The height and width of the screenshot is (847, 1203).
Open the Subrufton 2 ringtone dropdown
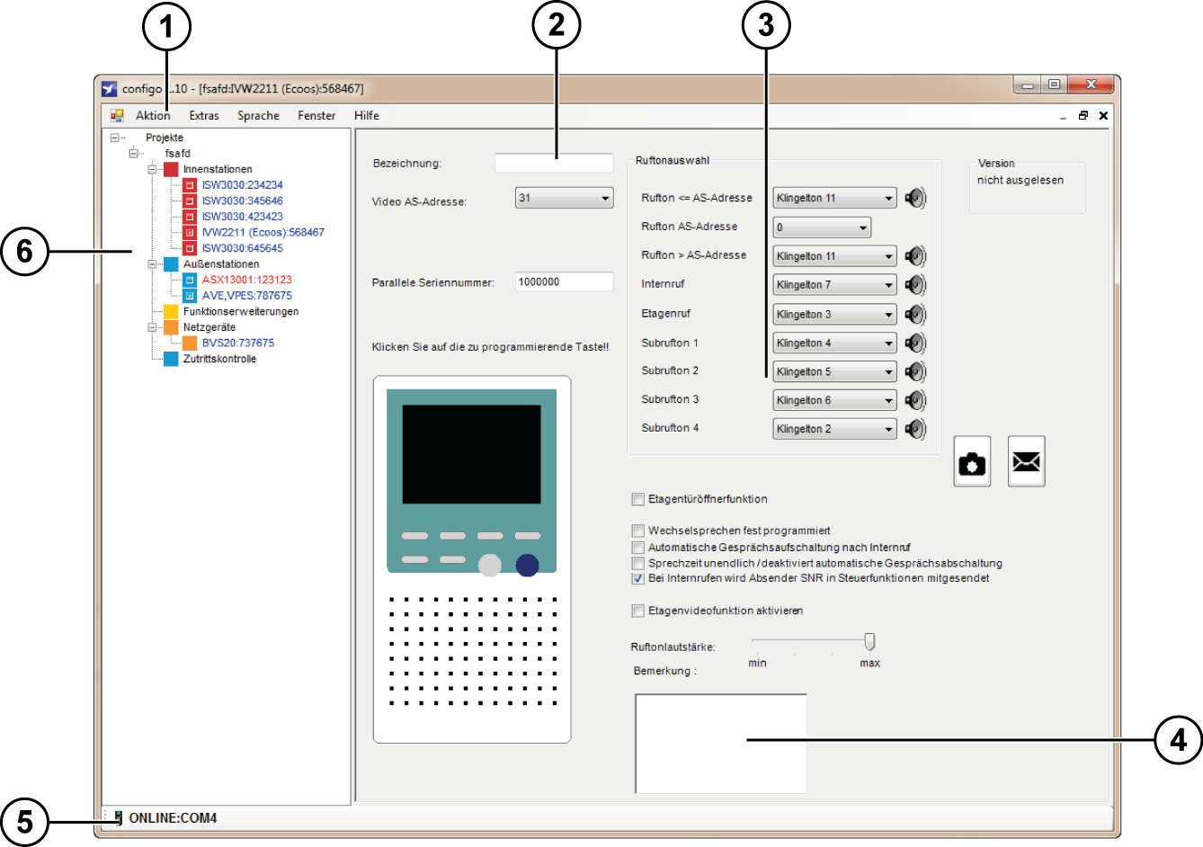tap(834, 372)
